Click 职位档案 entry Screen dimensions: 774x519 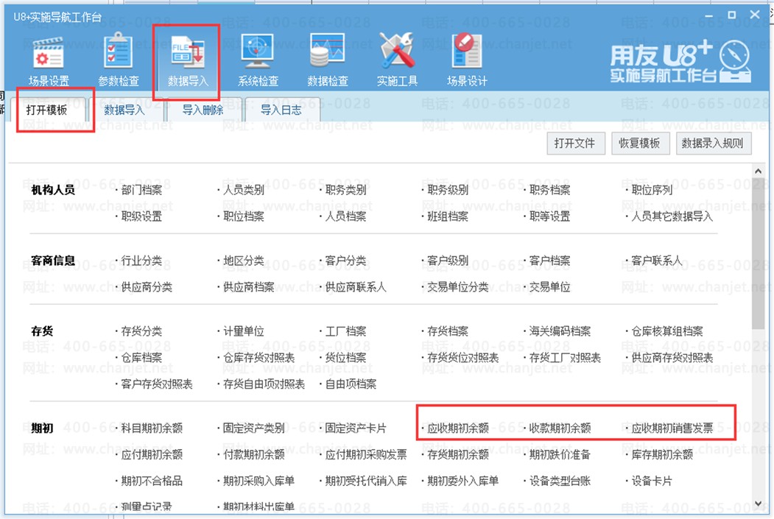[244, 216]
